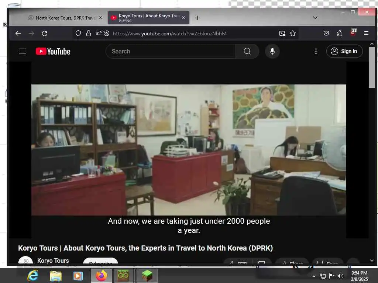Click the YouTube search magnifier button
The height and width of the screenshot is (283, 378).
(x=247, y=51)
